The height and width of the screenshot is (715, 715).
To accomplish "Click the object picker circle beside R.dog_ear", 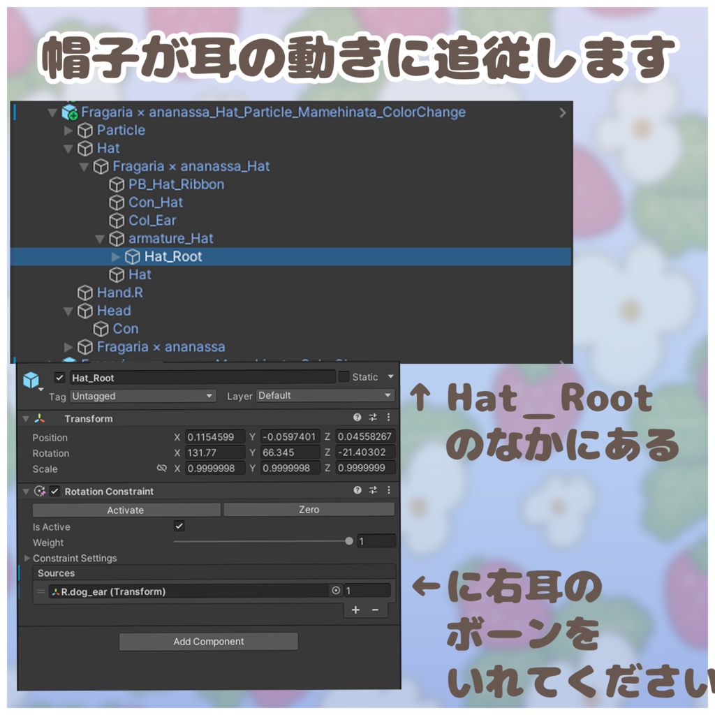I will [x=337, y=591].
